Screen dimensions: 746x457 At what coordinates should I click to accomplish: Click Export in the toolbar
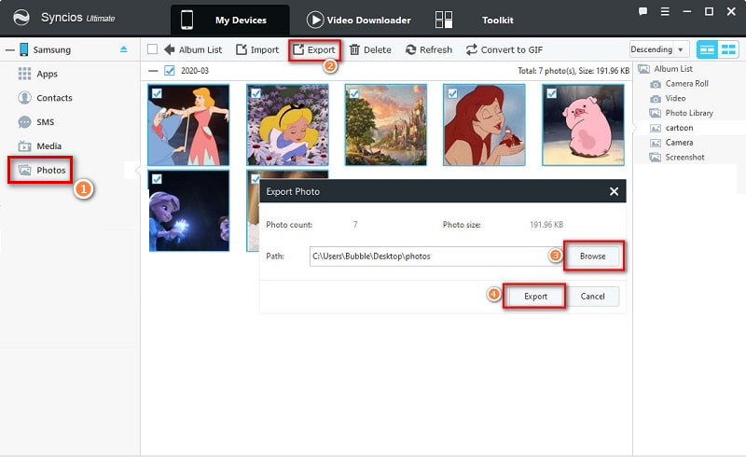coord(314,49)
